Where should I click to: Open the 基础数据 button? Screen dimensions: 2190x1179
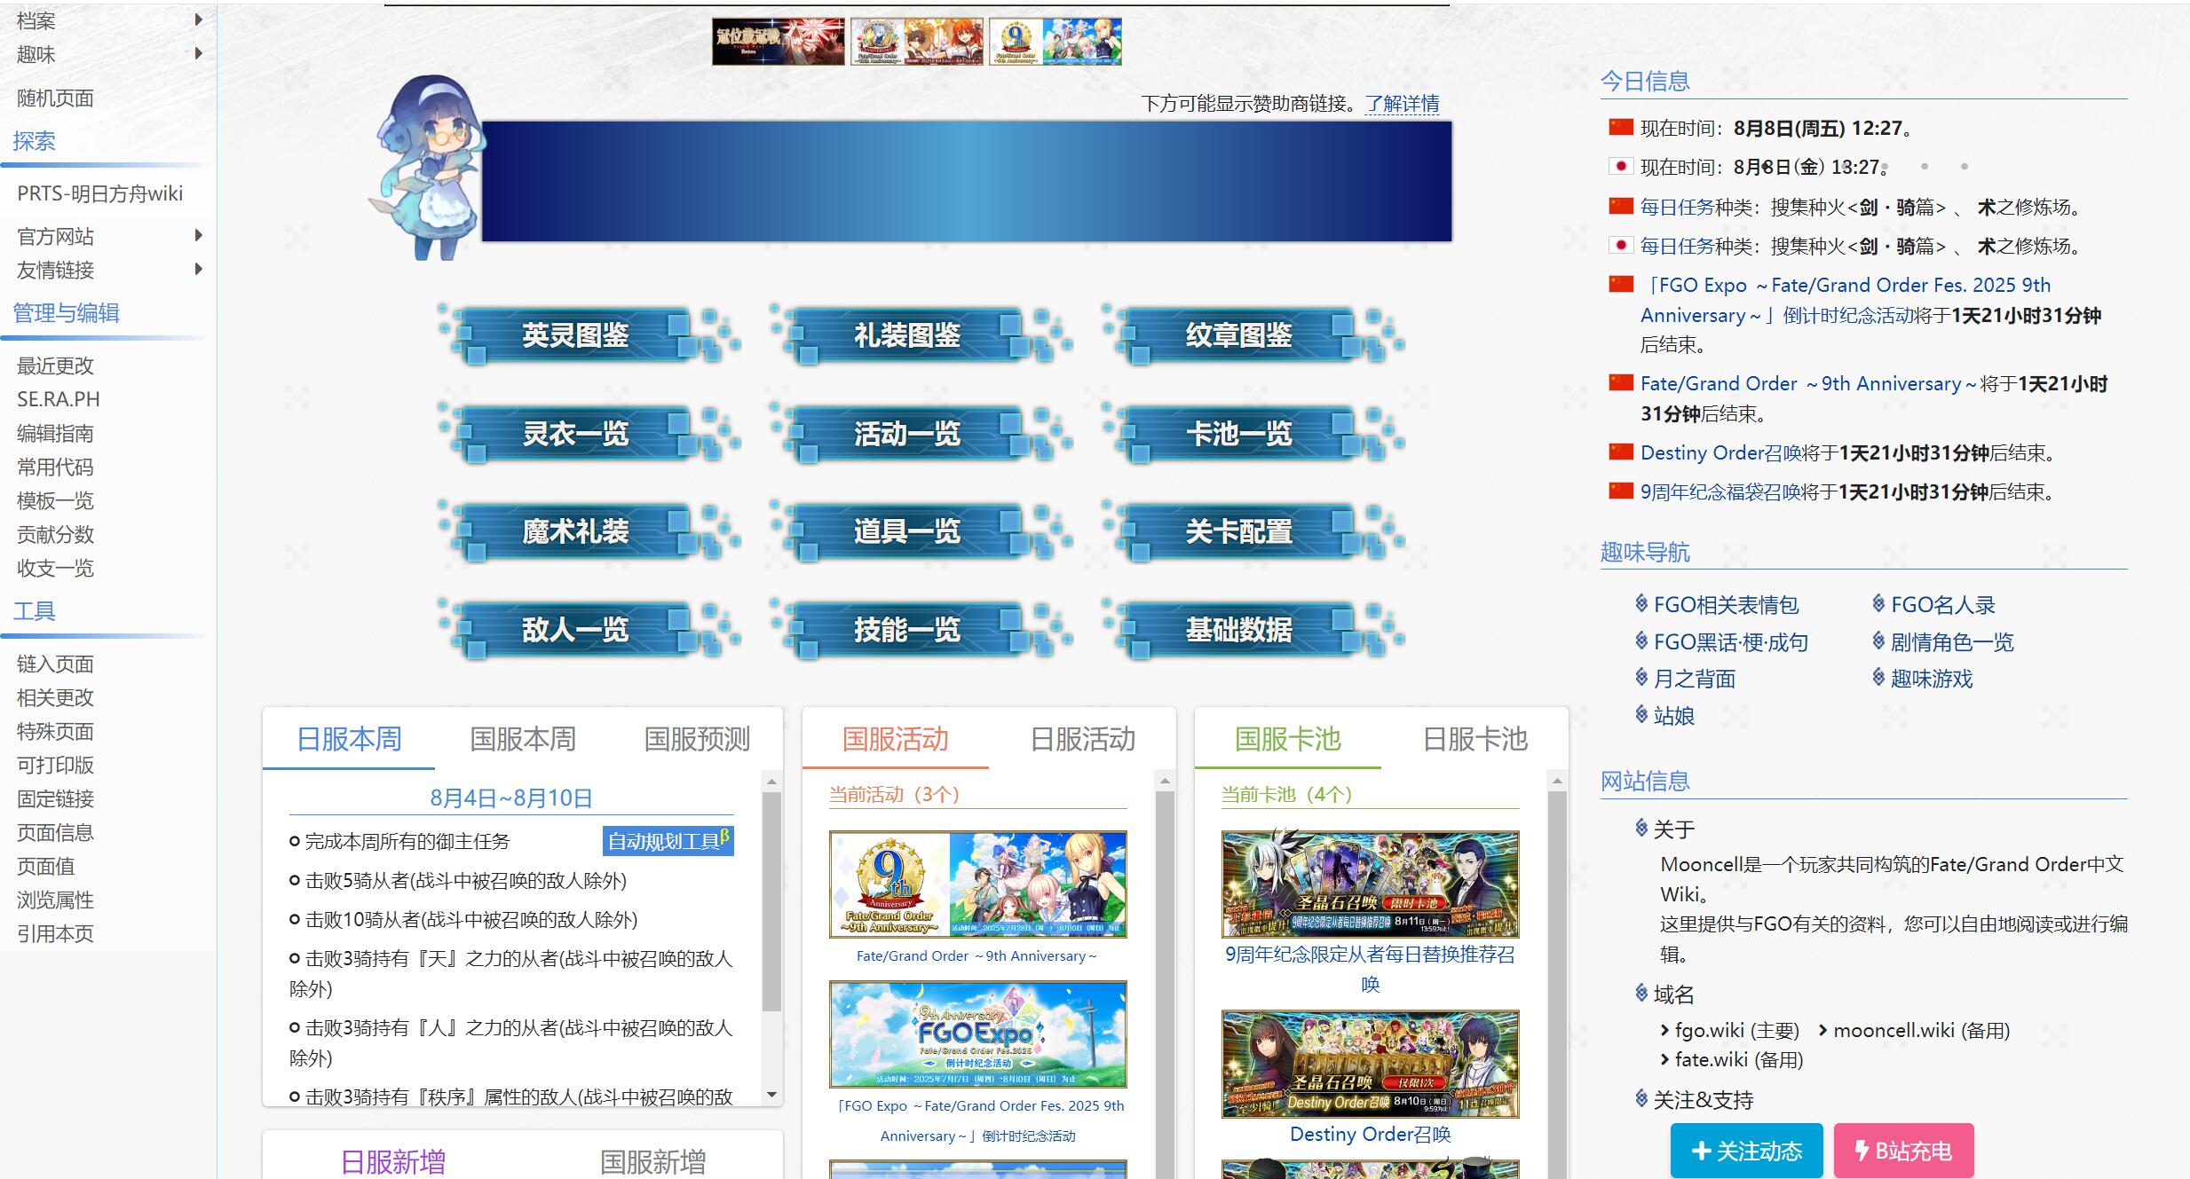coord(1253,629)
